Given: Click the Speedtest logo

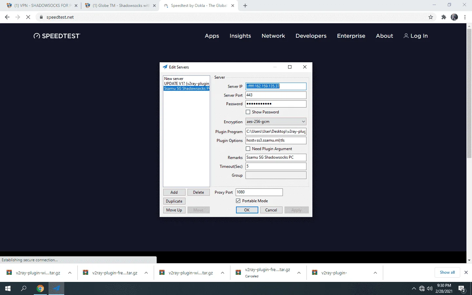Looking at the screenshot, I should tap(57, 36).
